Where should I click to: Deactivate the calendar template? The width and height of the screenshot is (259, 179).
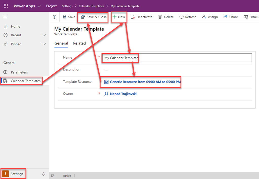pos(142,17)
